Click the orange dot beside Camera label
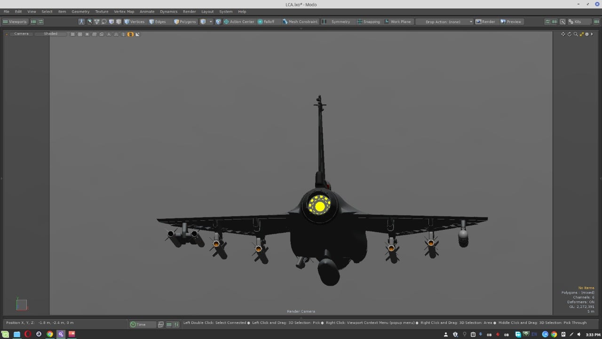Screen dimensions: 602x339 click(x=7, y=34)
